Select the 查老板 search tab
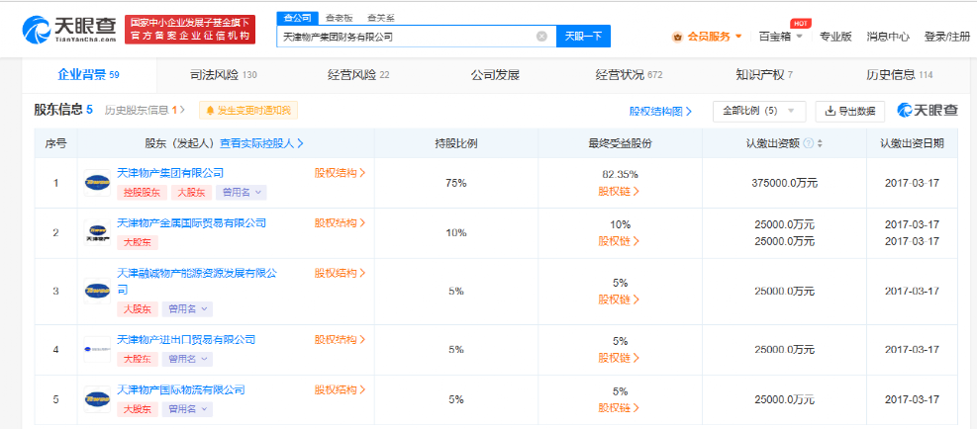The image size is (977, 429). tap(339, 18)
